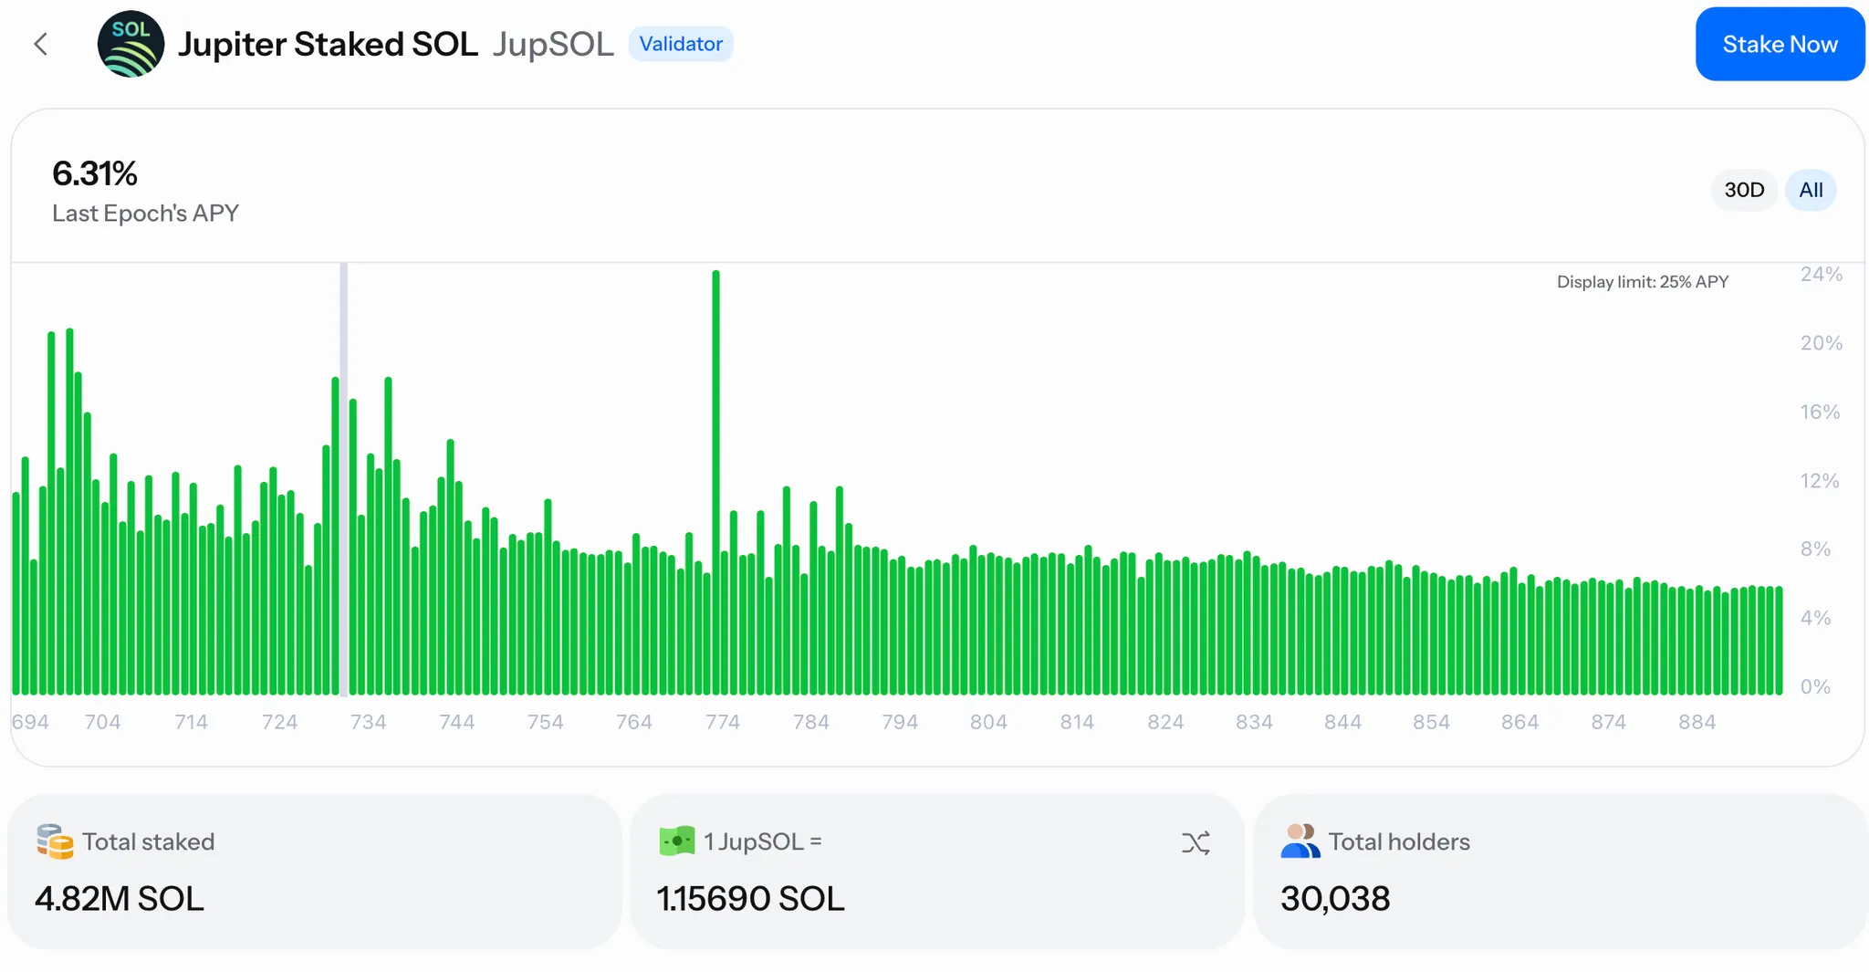This screenshot has width=1869, height=972.
Task: Click the 4.82M SOL total staked value
Action: [120, 899]
